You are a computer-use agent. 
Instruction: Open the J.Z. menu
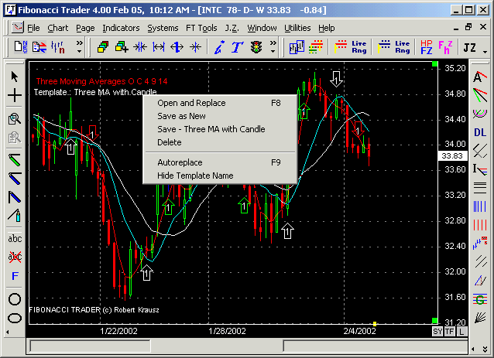click(x=232, y=28)
